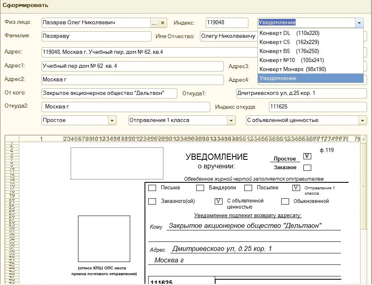The width and height of the screenshot is (372, 285).
Task: Click 'Уведомление подлежит возврату адресату' text
Action: coord(248,216)
